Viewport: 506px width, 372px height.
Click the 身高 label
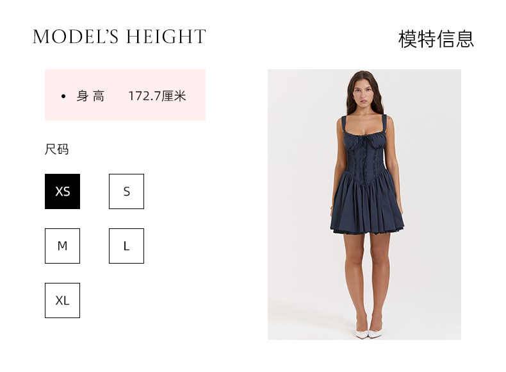[90, 96]
